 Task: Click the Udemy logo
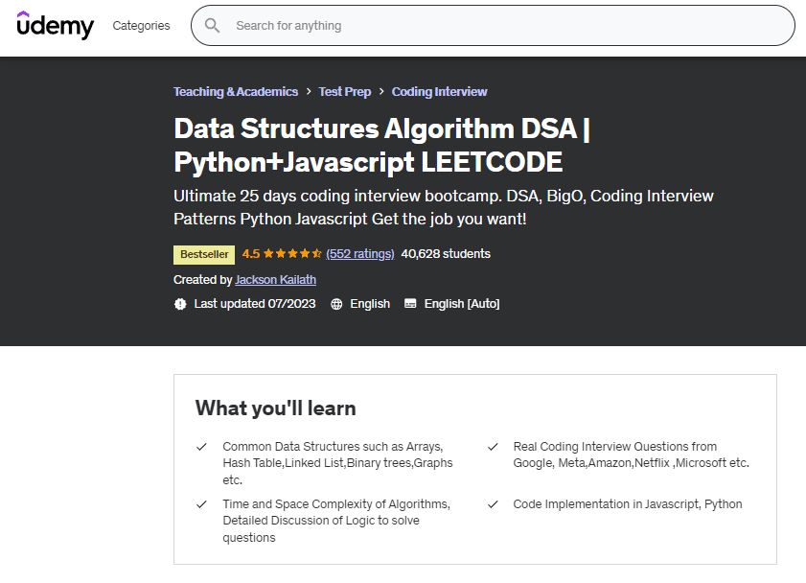click(56, 25)
